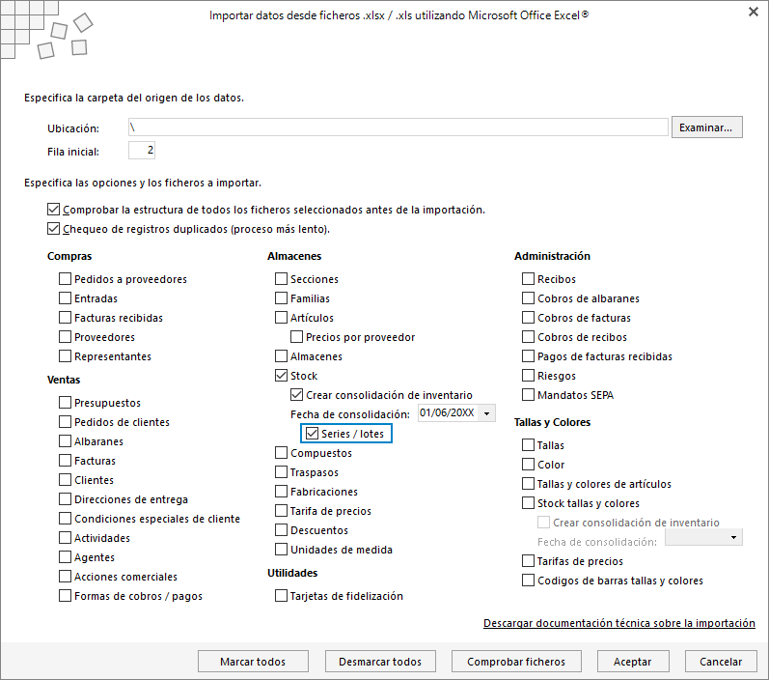This screenshot has height=680, width=769.
Task: Tick the Albaranes checkbox
Action: [x=66, y=441]
